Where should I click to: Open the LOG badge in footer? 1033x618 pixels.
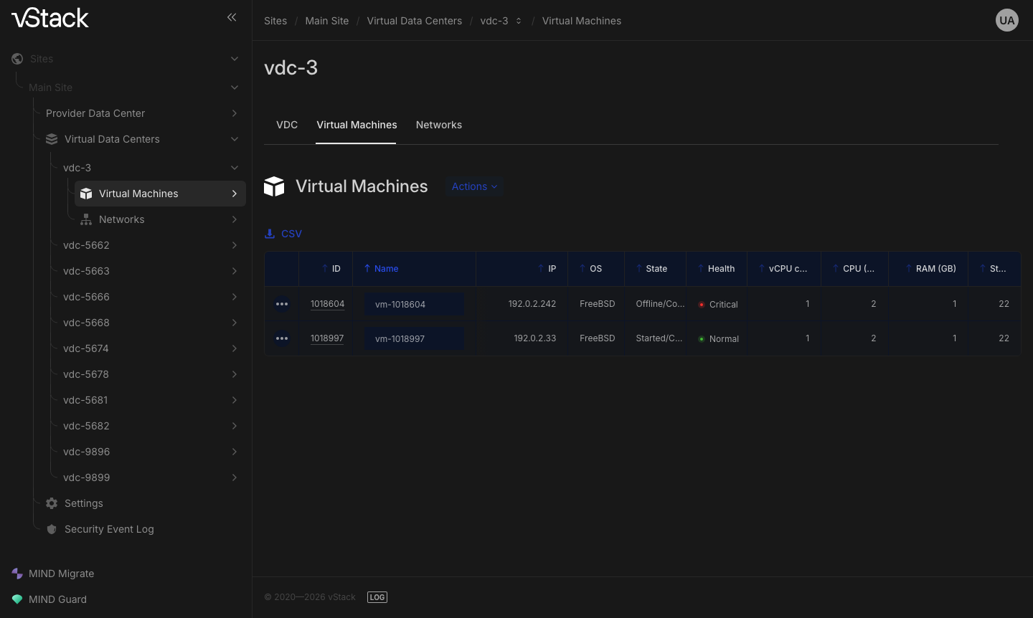(377, 597)
